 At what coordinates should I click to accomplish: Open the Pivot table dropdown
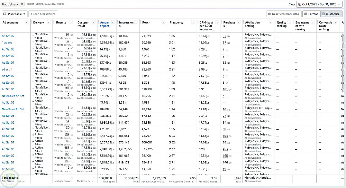click(x=15, y=14)
